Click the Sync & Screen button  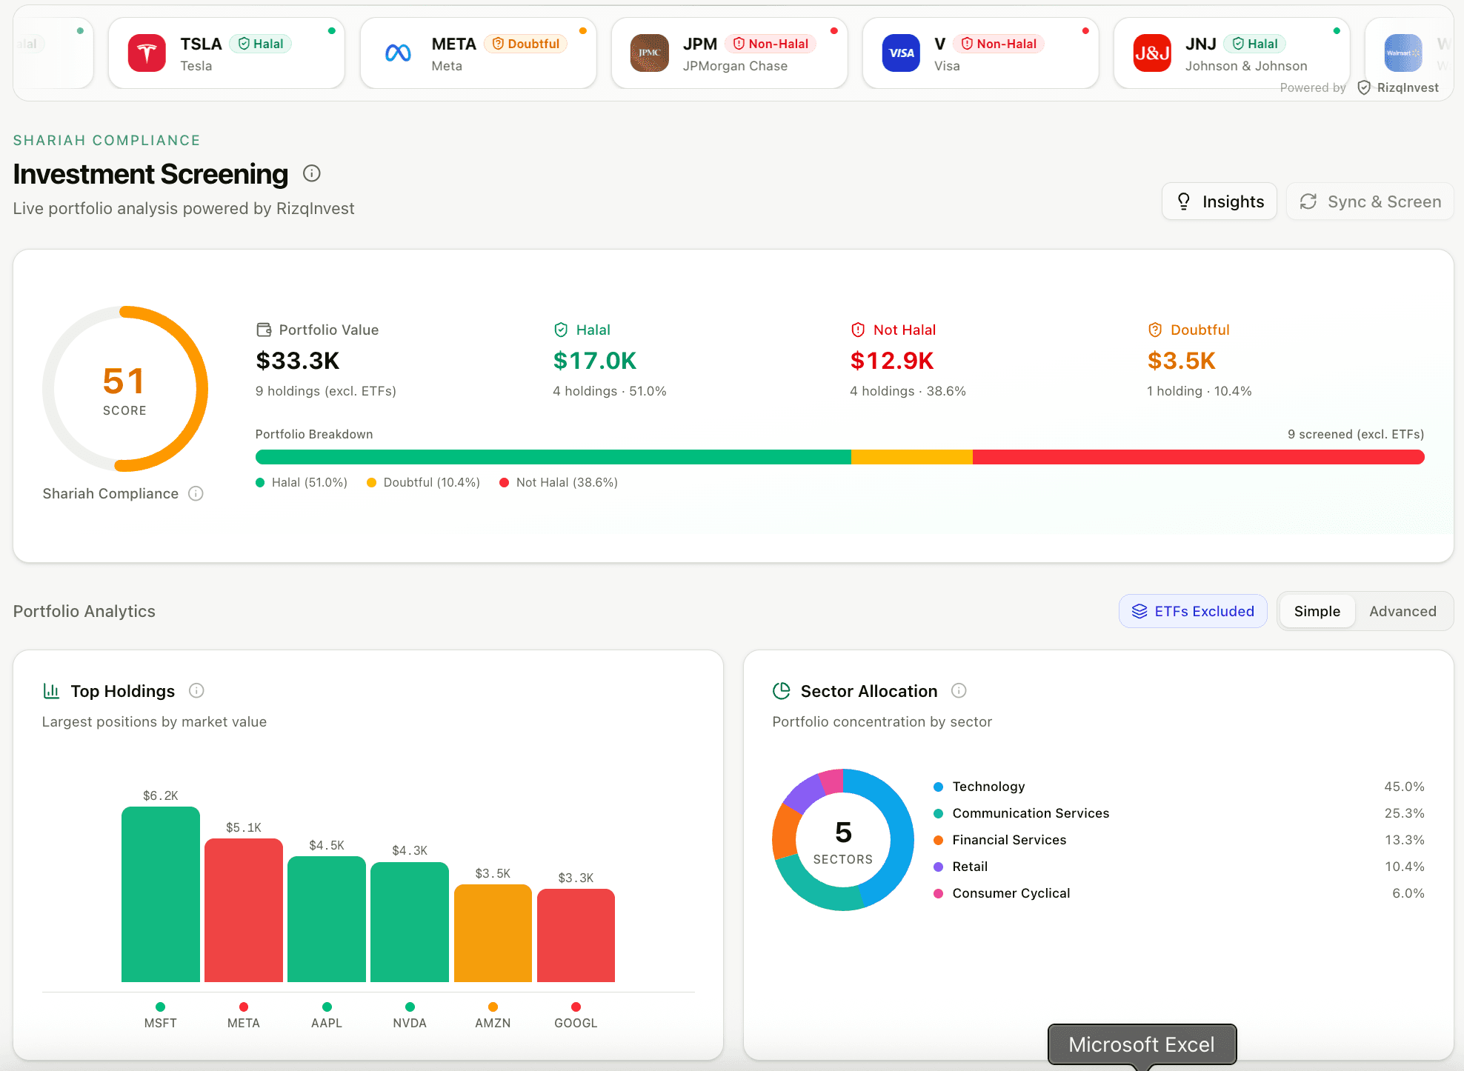point(1369,201)
